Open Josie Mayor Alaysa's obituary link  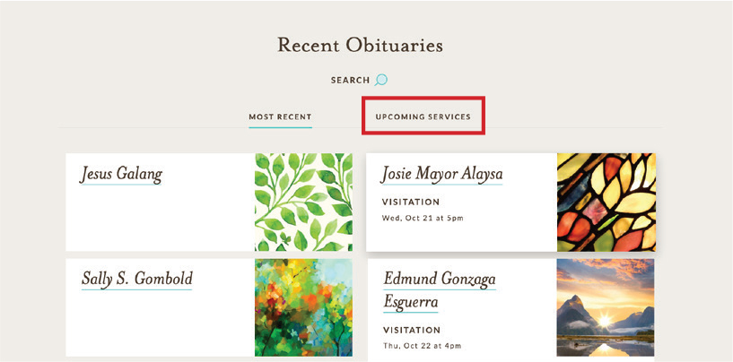tap(441, 174)
